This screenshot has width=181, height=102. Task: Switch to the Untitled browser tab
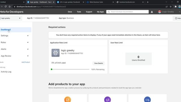coord(12,2)
